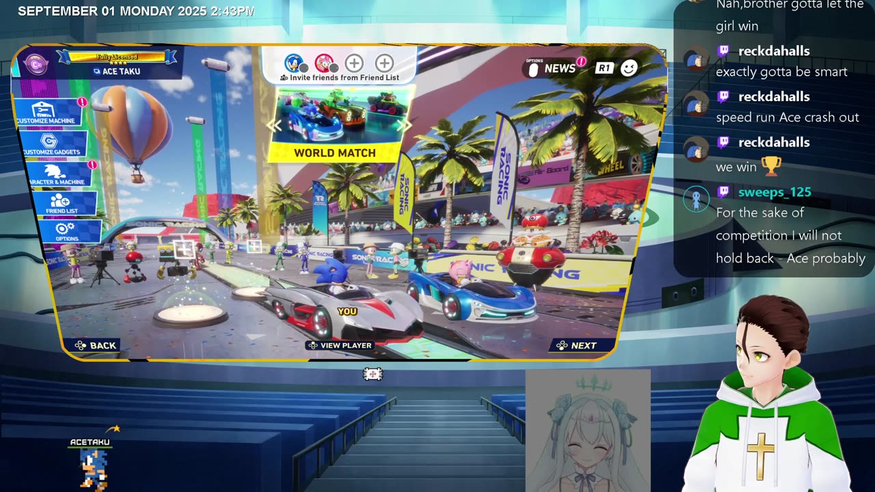This screenshot has height=492, width=875.
Task: Click reckdahalls username above 'we win'
Action: 774,143
